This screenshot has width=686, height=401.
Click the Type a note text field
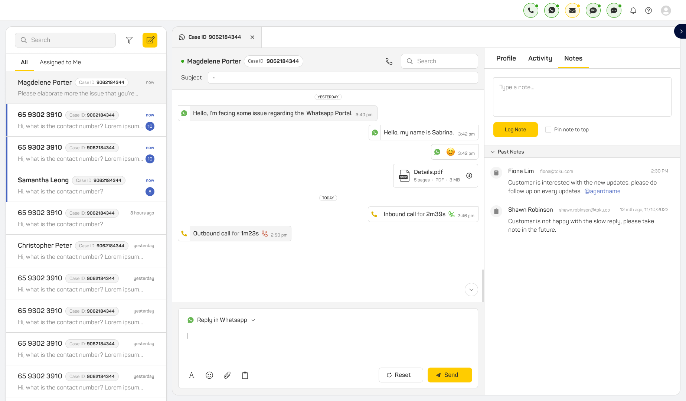click(x=582, y=97)
